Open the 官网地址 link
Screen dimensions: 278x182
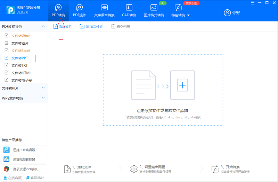[35, 178]
